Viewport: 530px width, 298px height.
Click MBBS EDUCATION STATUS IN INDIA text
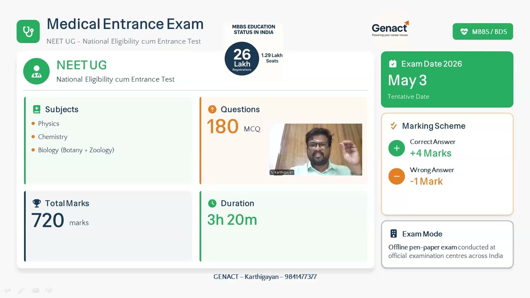click(x=253, y=29)
